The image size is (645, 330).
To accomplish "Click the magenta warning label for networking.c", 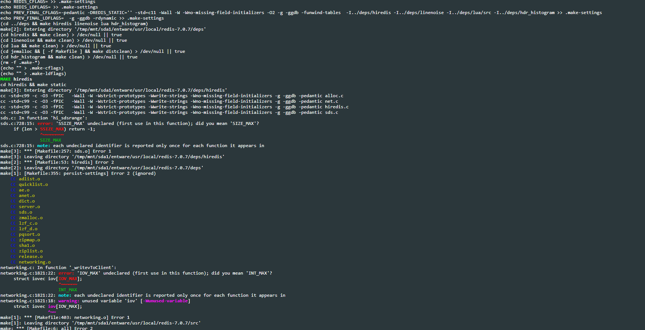I will (x=69, y=301).
